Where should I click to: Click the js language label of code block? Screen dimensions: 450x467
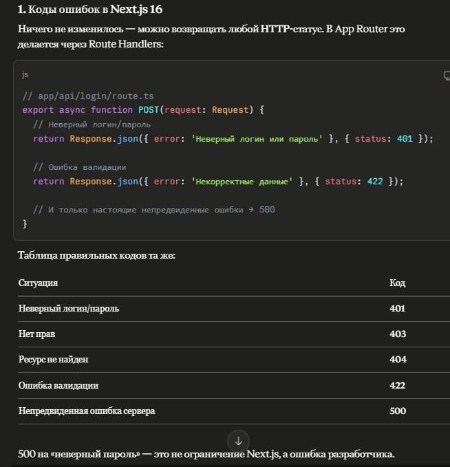(x=25, y=74)
